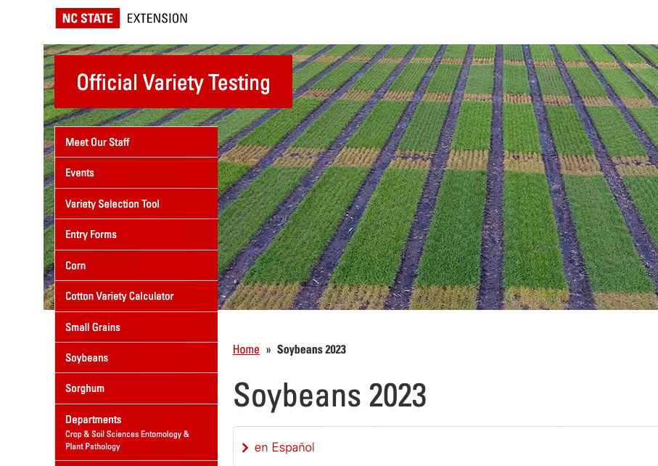This screenshot has width=658, height=466.
Task: Click the Soybeans 2023 breadcrumb text
Action: click(x=311, y=349)
